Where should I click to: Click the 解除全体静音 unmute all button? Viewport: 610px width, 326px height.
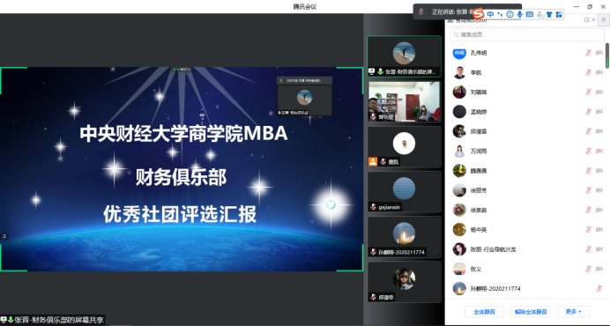531,312
